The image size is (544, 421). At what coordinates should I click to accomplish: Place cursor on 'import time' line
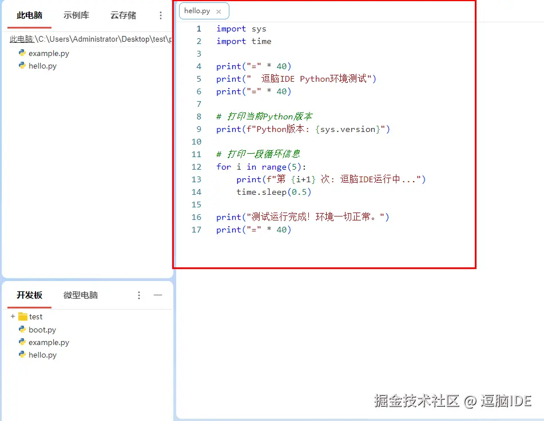(244, 41)
